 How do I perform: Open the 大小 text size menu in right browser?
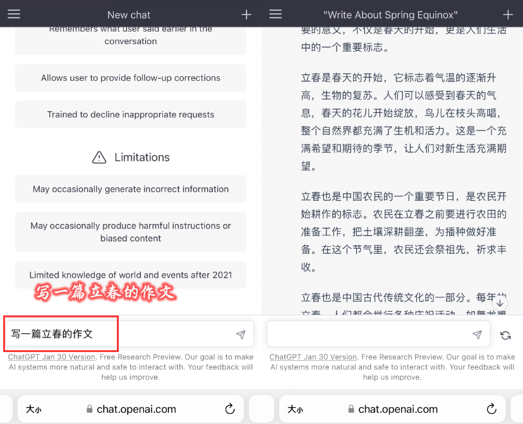(x=295, y=409)
